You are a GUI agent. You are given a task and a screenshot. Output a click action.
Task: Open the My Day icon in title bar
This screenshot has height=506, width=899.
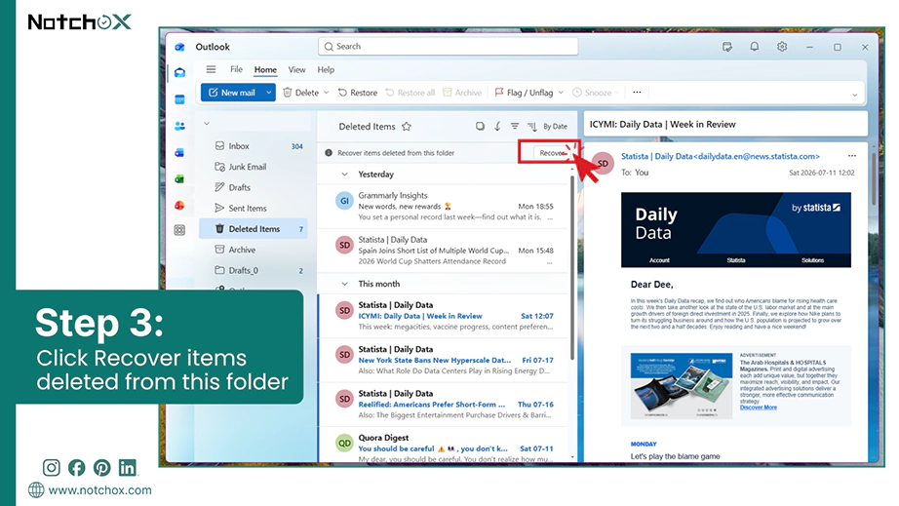coord(727,47)
